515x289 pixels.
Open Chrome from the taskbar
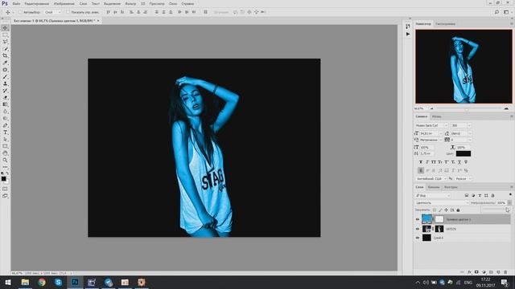(42, 282)
